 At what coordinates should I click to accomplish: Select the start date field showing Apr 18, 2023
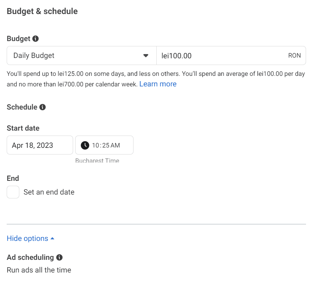pos(40,145)
